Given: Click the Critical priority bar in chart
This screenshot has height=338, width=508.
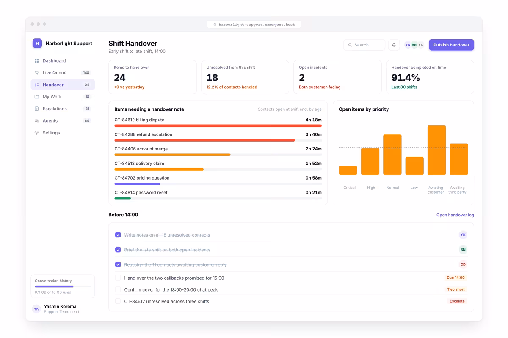Looking at the screenshot, I should [348, 170].
